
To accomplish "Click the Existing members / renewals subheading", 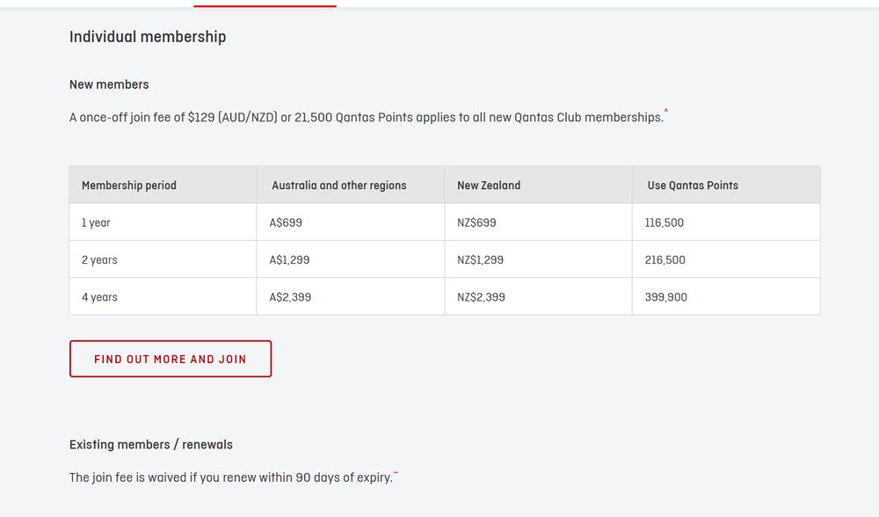I will (x=151, y=445).
